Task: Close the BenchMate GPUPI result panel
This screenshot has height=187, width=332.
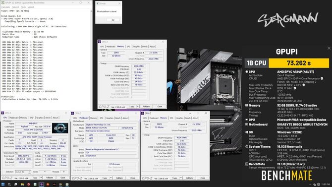Action: 329,48
